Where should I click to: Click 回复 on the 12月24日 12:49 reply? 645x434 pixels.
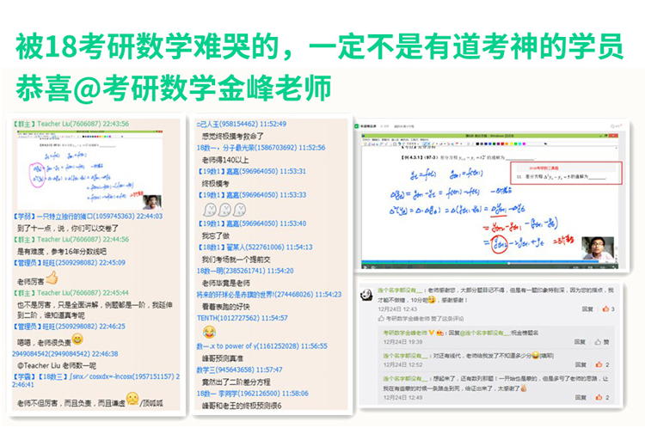(580, 397)
